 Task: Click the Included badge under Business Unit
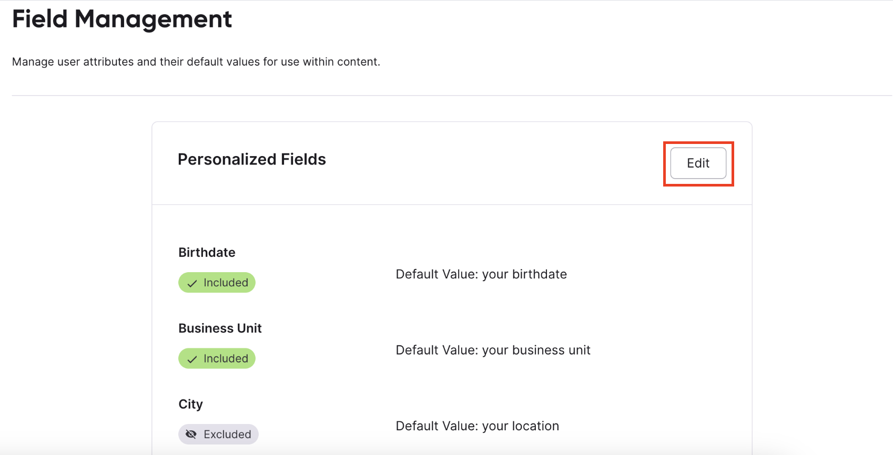coord(217,358)
